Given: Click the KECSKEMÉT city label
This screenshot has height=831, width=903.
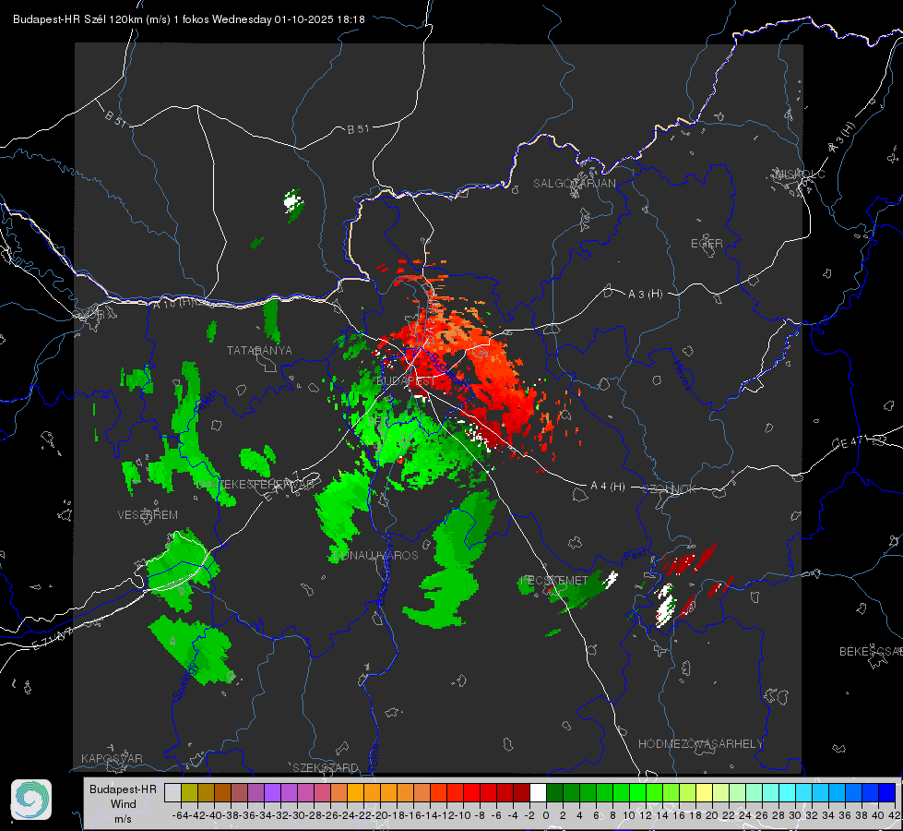Looking at the screenshot, I should pos(554,580).
